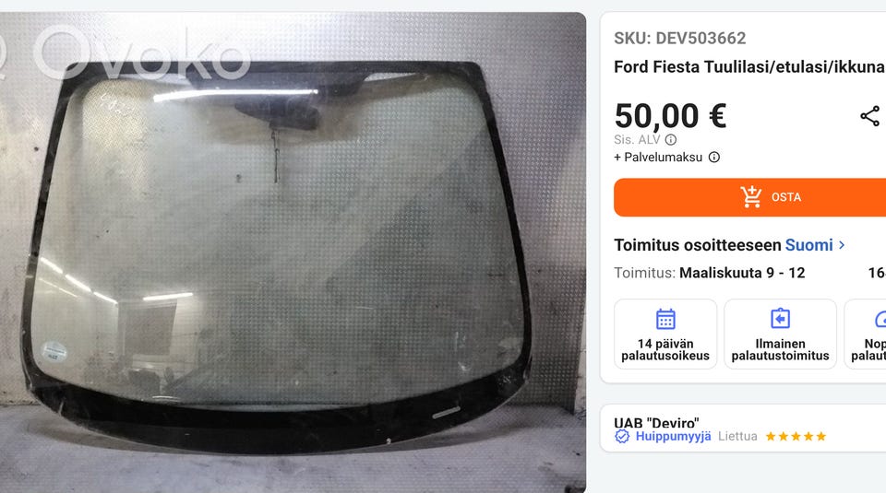Open the ALV info icon
This screenshot has width=886, height=493.
(x=671, y=139)
